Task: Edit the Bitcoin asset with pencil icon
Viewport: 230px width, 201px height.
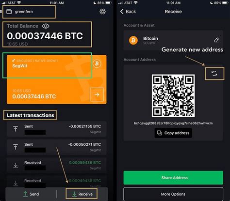Action: [x=216, y=40]
